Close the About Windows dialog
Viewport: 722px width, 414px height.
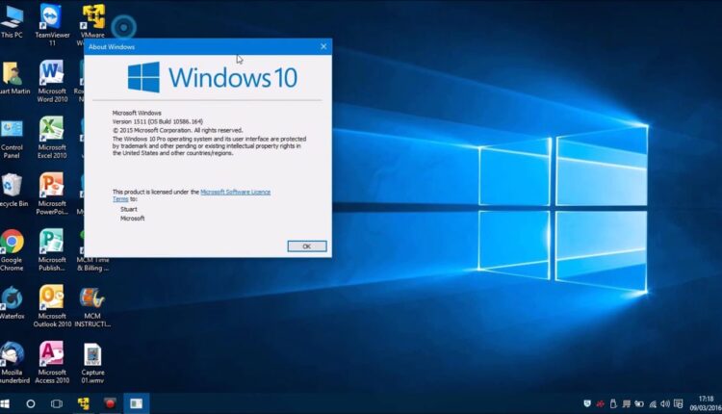point(322,46)
